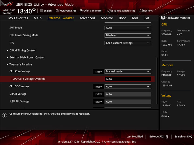Screen dimensions: 194x145
Task: Open MyFavorite(F3) list icon
Action: (57, 10)
